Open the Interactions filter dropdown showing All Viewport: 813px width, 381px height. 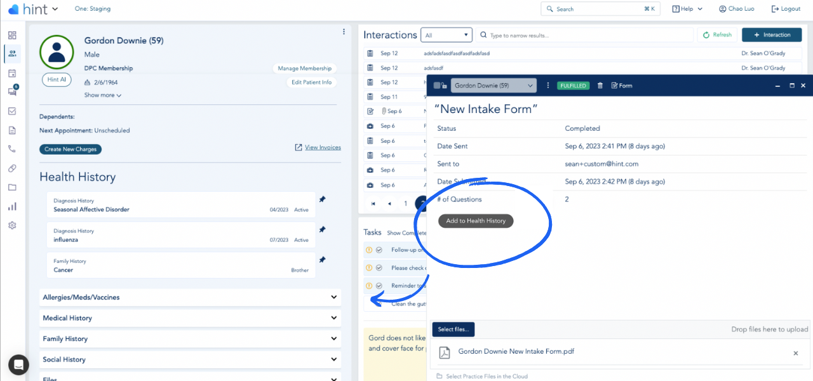click(x=447, y=34)
